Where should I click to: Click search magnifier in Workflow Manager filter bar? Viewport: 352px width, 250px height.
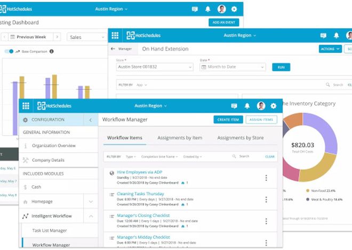pyautogui.click(x=234, y=156)
